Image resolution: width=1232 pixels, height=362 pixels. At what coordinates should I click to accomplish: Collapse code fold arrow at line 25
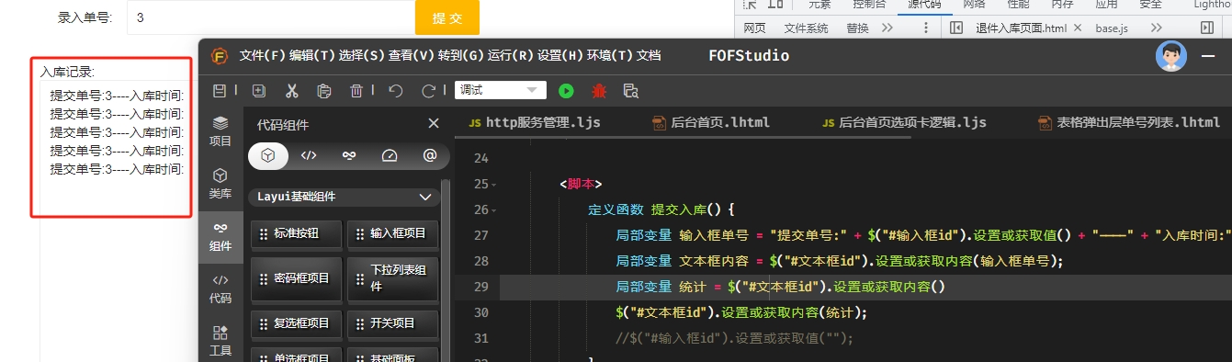point(494,185)
